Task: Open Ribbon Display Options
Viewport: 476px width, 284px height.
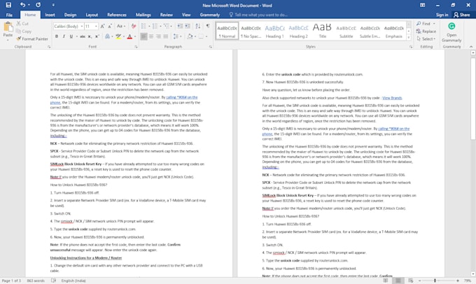Action: pos(422,5)
